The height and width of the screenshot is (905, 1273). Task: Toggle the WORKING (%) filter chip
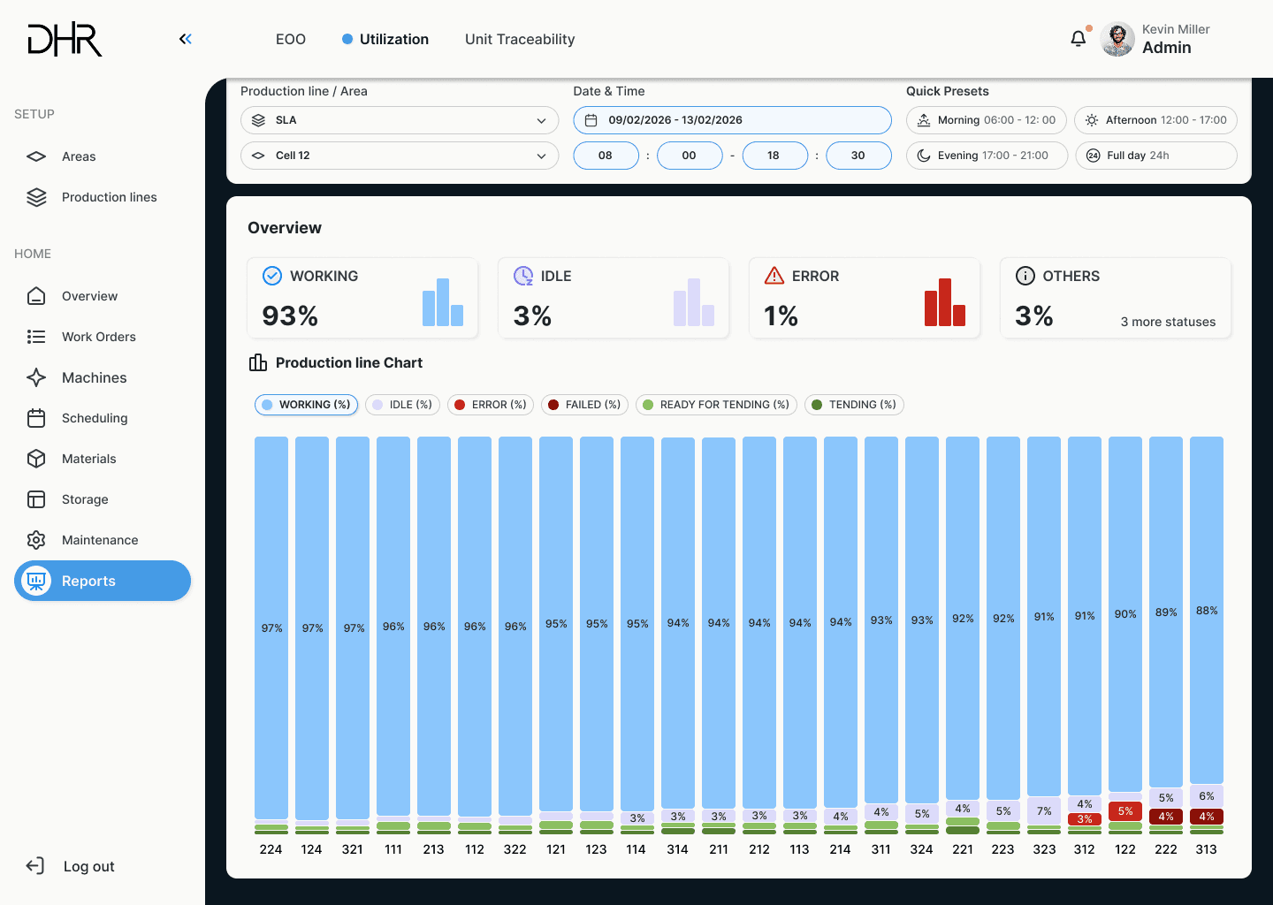pos(306,404)
